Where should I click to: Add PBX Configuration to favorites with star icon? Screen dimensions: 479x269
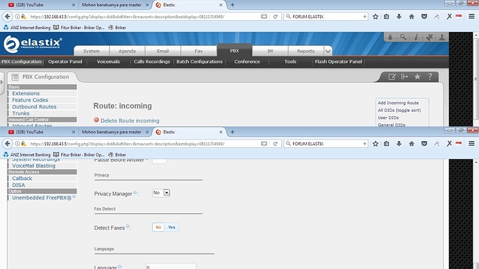tap(417, 77)
